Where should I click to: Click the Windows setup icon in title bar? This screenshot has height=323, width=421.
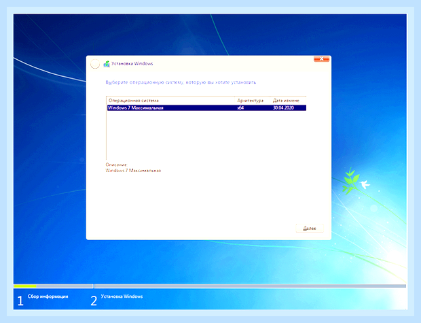[107, 64]
